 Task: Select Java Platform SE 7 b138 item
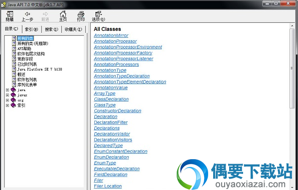coord(40,69)
